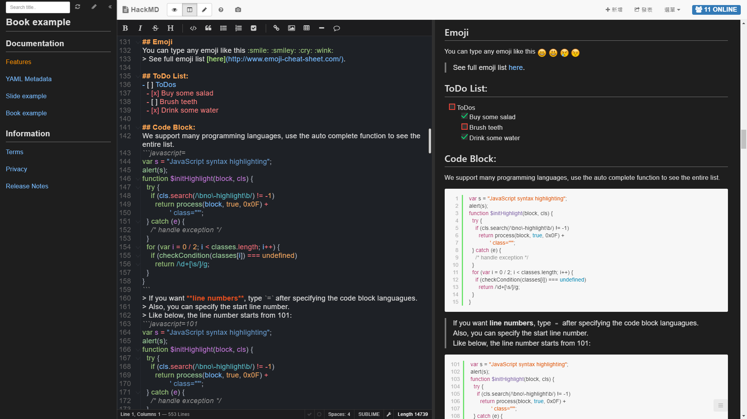This screenshot has height=419, width=747.
Task: Open Features in the sidebar
Action: click(18, 62)
